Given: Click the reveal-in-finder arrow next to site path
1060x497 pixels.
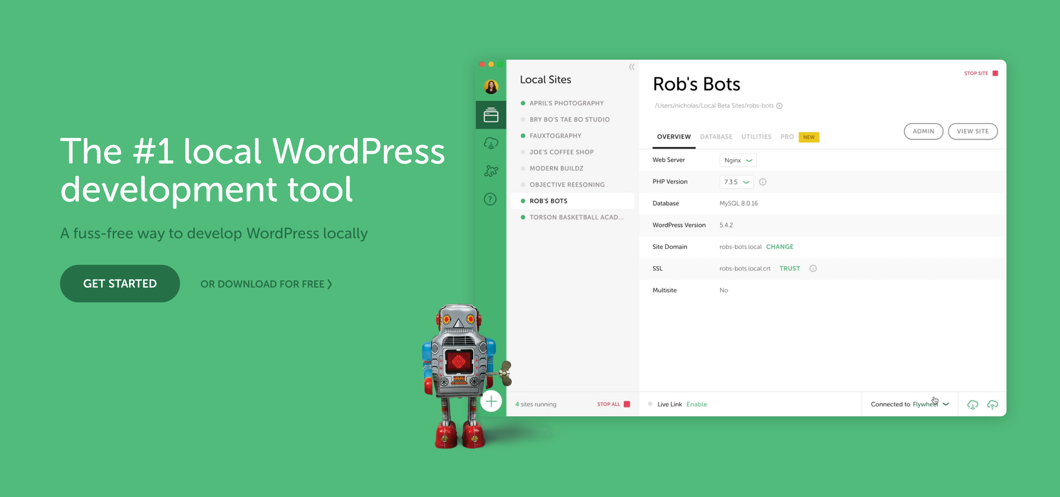Looking at the screenshot, I should pyautogui.click(x=779, y=106).
